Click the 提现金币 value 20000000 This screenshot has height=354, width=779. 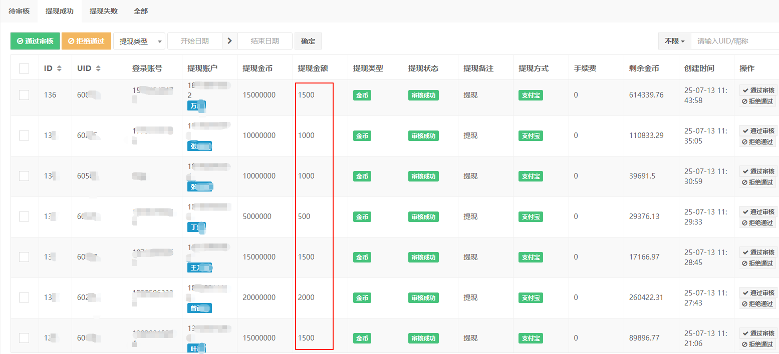[259, 297]
